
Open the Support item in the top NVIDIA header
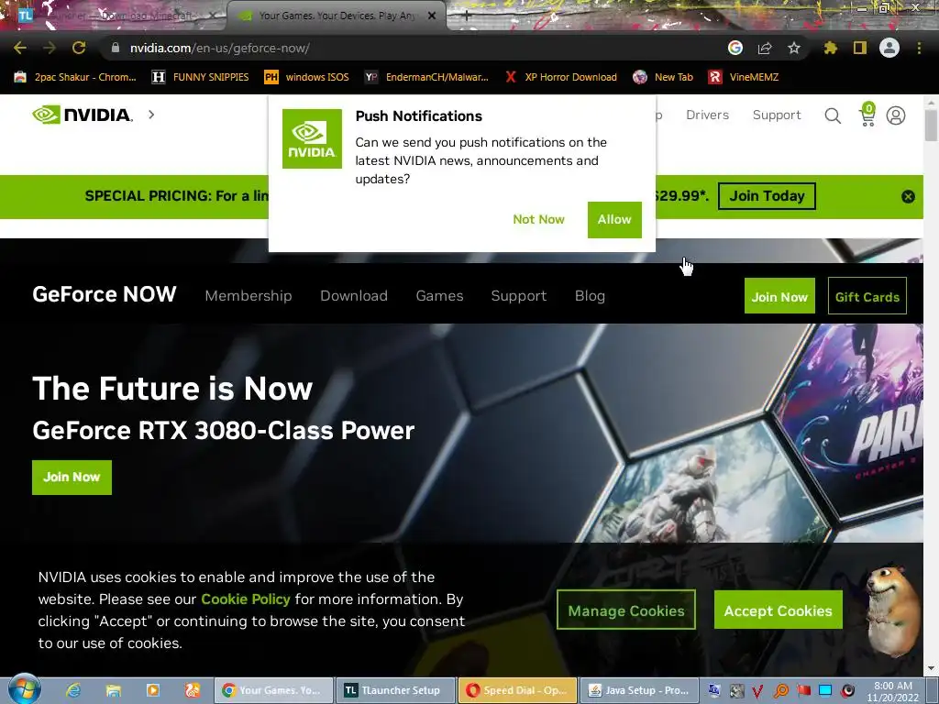[x=777, y=115]
